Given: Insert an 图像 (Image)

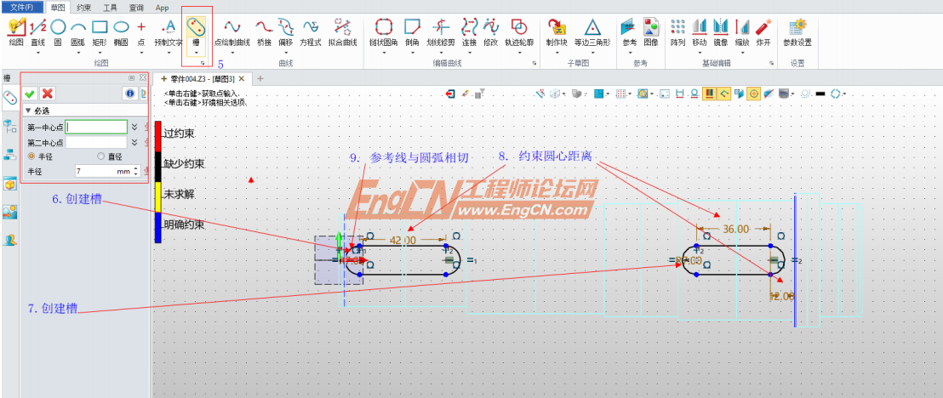Looking at the screenshot, I should coord(651,31).
